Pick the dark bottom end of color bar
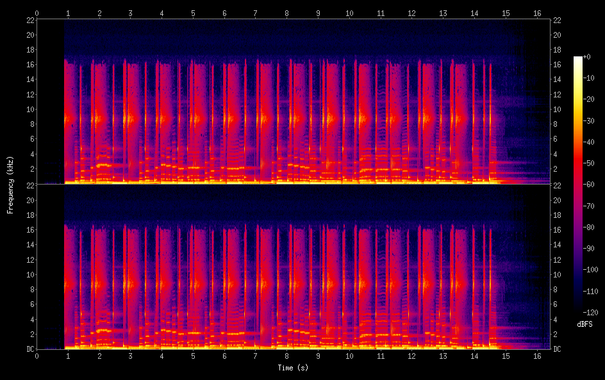Image resolution: width=605 pixels, height=380 pixels. click(x=578, y=311)
